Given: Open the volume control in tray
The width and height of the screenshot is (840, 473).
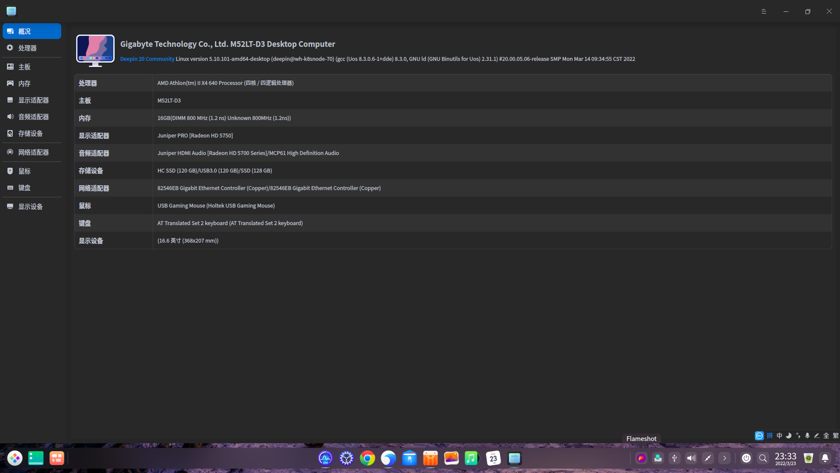Looking at the screenshot, I should [691, 458].
